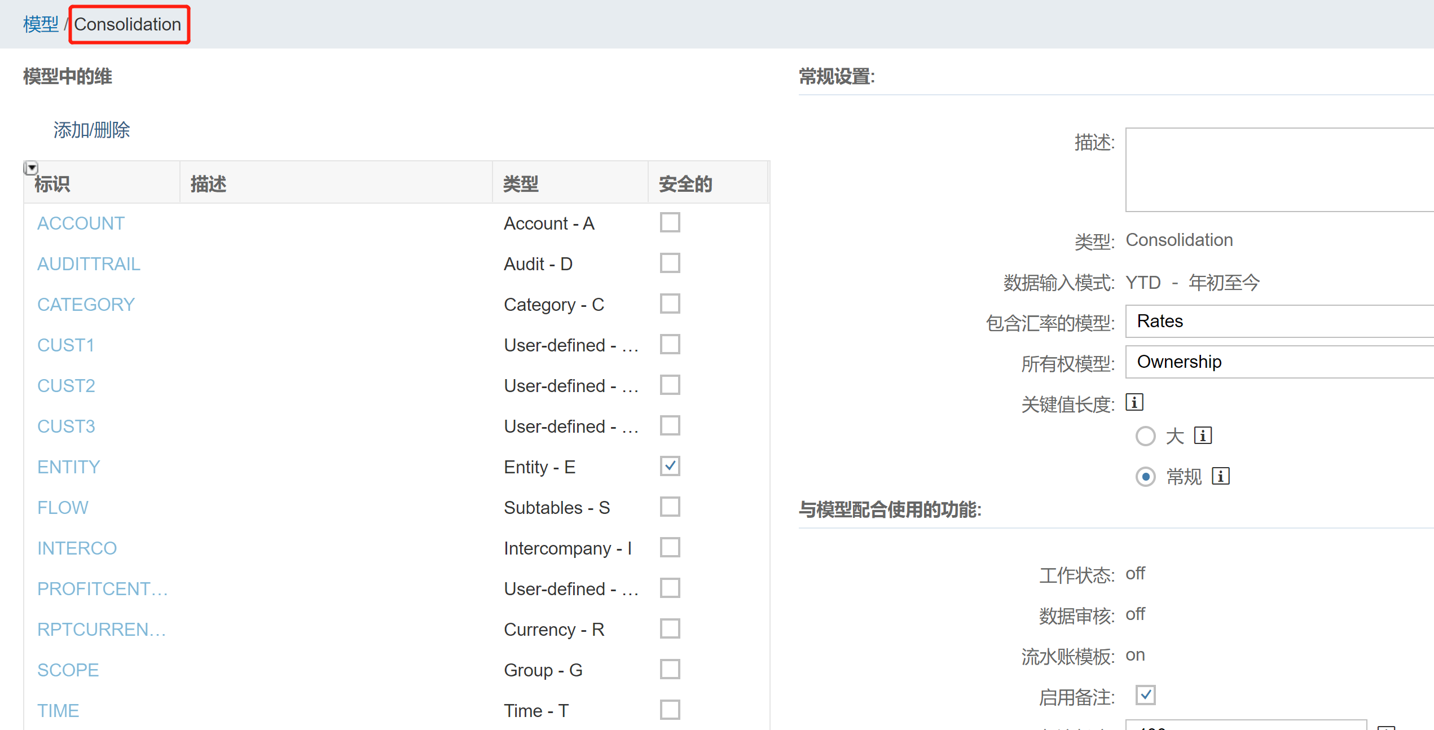Click info icon beside 大 radio option
Viewport: 1434px width, 730px height.
1202,436
